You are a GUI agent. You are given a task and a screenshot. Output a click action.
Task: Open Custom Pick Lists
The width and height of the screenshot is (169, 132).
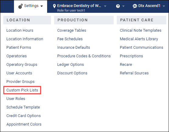click(x=22, y=90)
